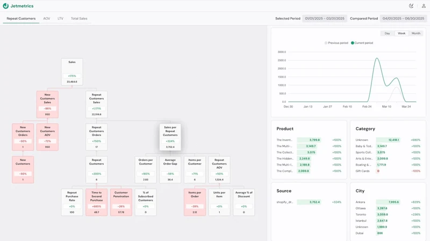
Task: Select the Sales per Repeat Customers node
Action: click(x=170, y=137)
